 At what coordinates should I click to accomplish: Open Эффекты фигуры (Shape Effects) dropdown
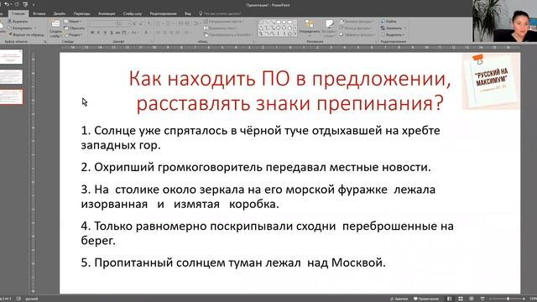(x=357, y=34)
